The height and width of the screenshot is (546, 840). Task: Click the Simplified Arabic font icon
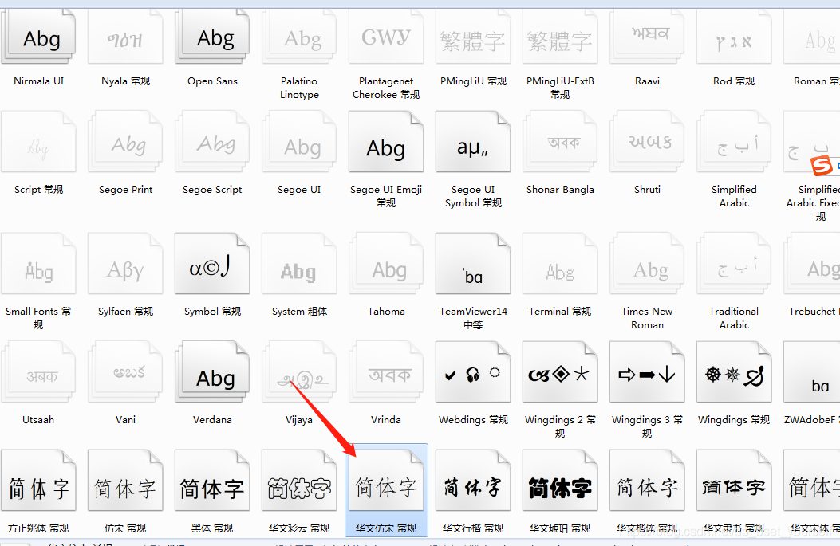click(x=734, y=142)
